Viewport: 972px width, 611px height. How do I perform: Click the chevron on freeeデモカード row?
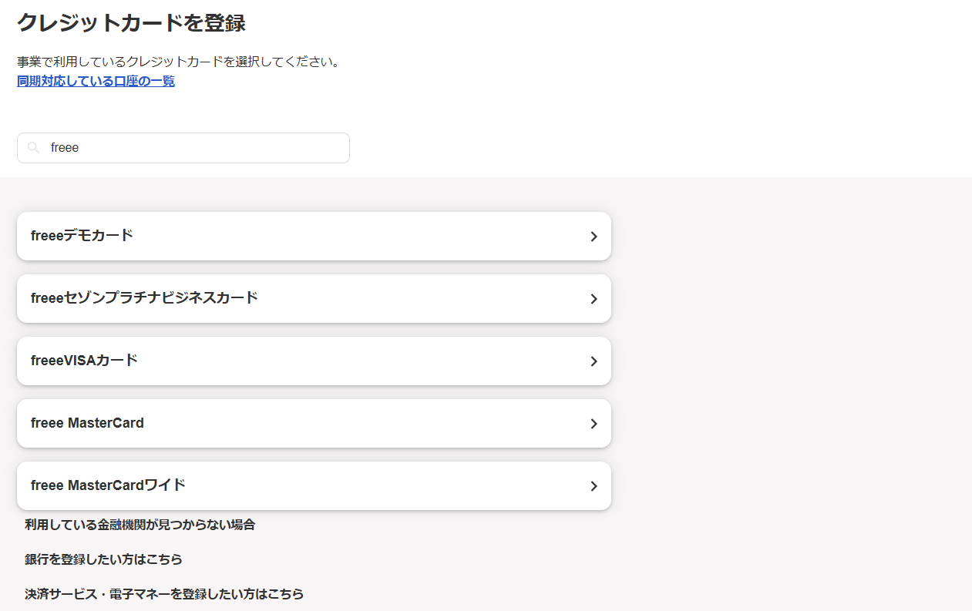click(x=594, y=237)
